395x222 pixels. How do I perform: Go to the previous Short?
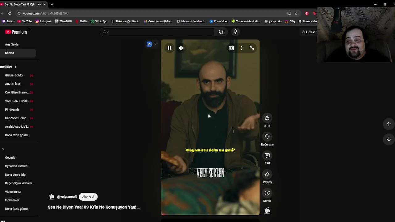[x=389, y=124]
